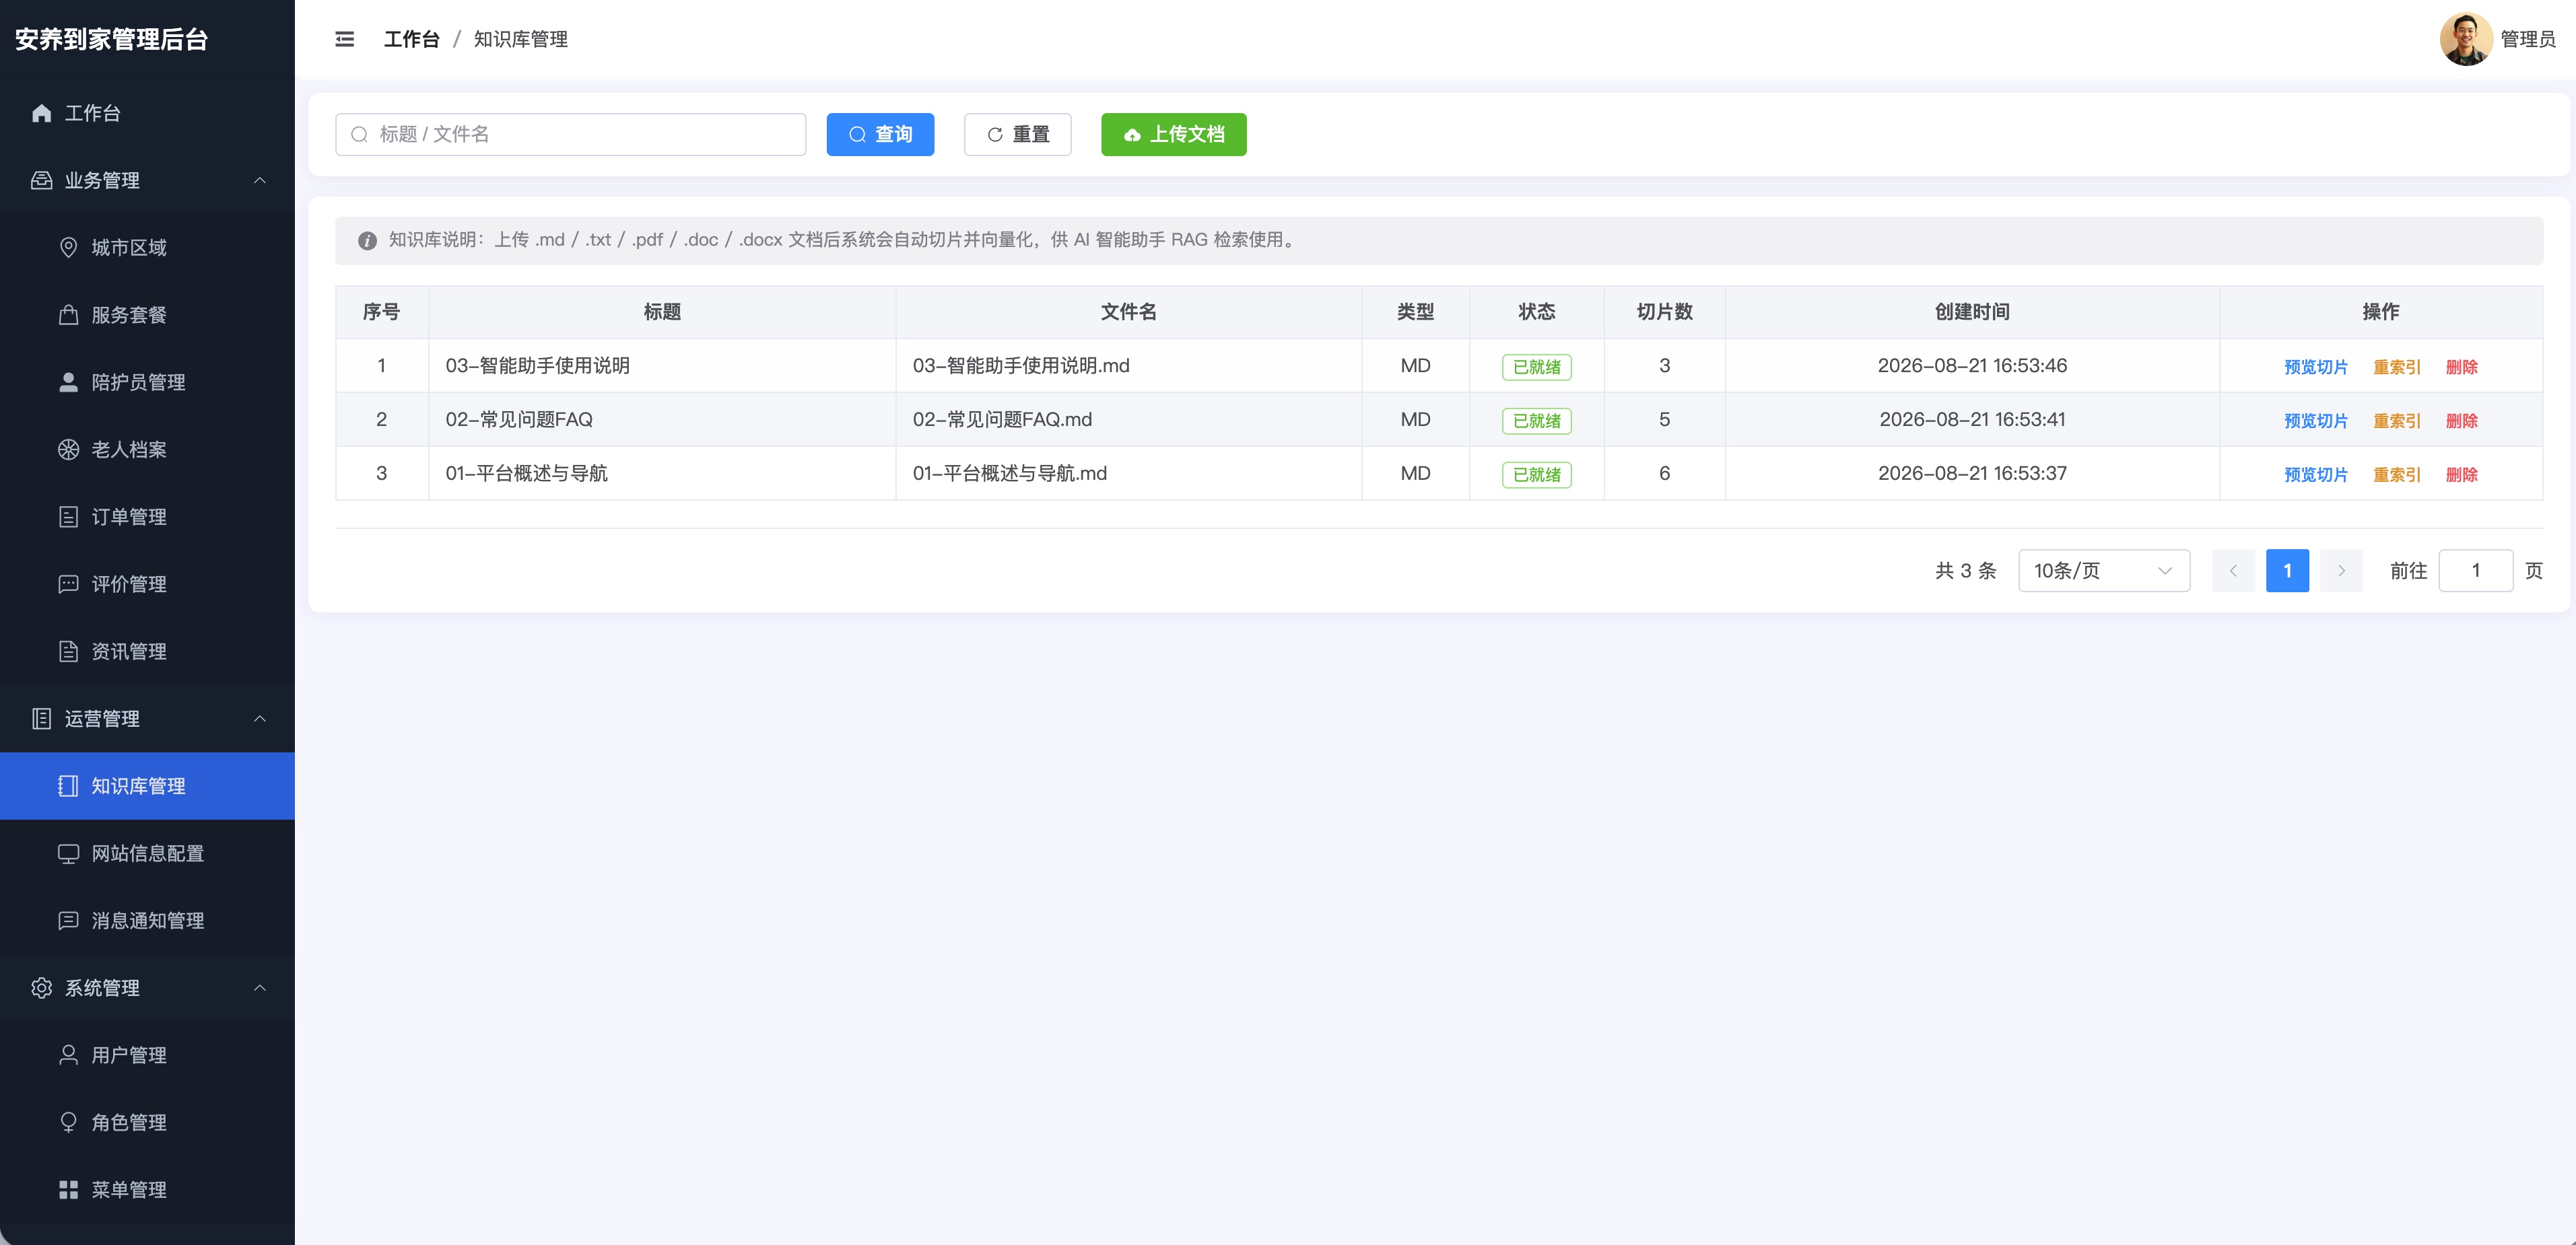
Task: Click the 切片数 column header
Action: point(1664,312)
